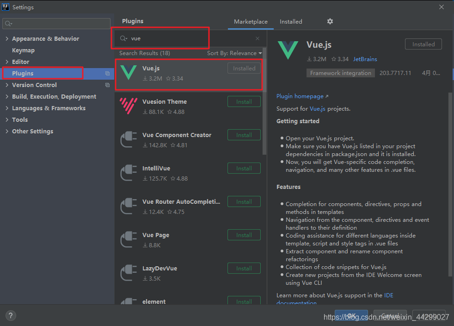Expand the Appearance & Behavior section
Screen dimensions: 454x326
coord(7,39)
